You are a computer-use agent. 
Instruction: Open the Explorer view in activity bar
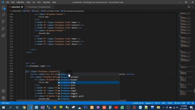[3, 8]
